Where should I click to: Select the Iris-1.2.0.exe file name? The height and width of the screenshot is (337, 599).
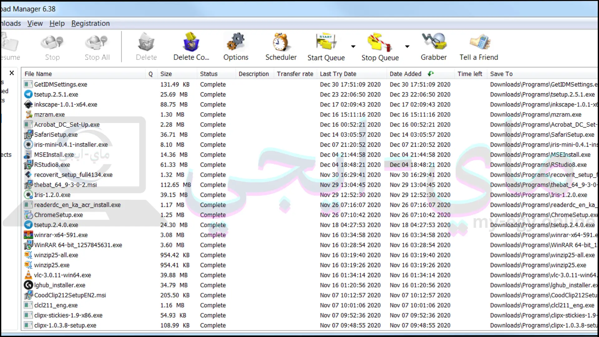(x=52, y=195)
